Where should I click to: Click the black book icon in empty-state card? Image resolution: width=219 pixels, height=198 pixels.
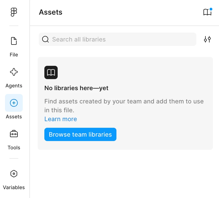51,72
